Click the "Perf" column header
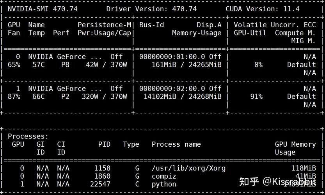Viewport: 325px width, 195px height. 61,33
